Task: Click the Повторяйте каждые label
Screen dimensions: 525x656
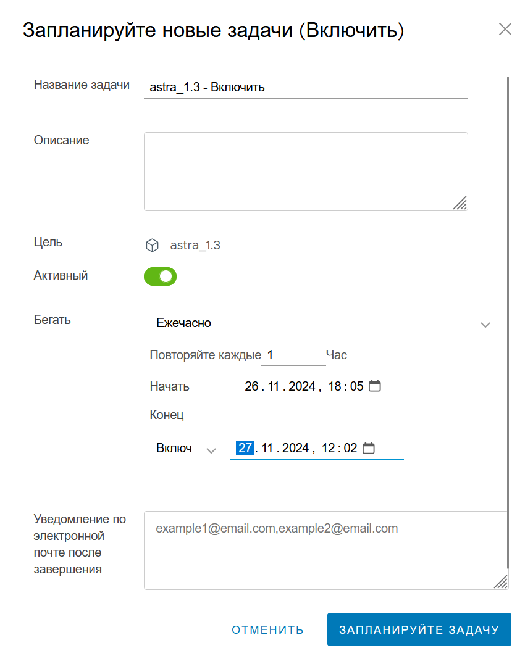Action: click(206, 355)
